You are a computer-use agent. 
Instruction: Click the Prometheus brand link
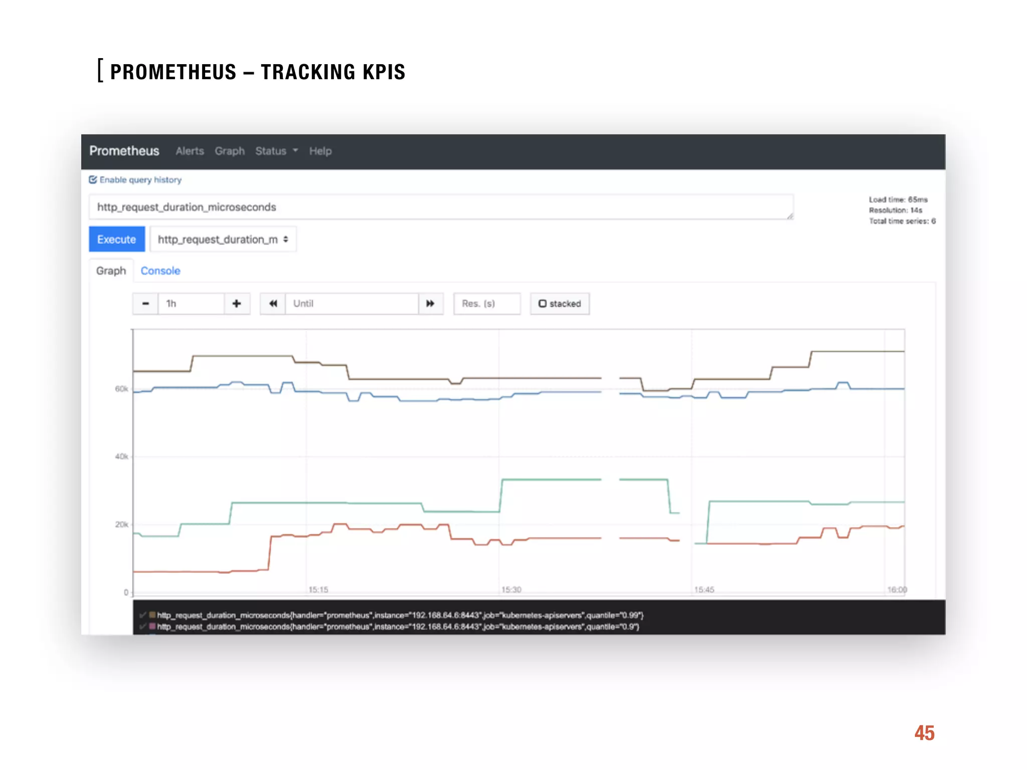coord(124,151)
